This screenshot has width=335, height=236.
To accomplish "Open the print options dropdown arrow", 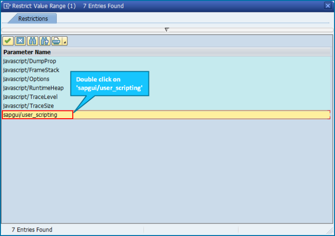I will point(65,41).
